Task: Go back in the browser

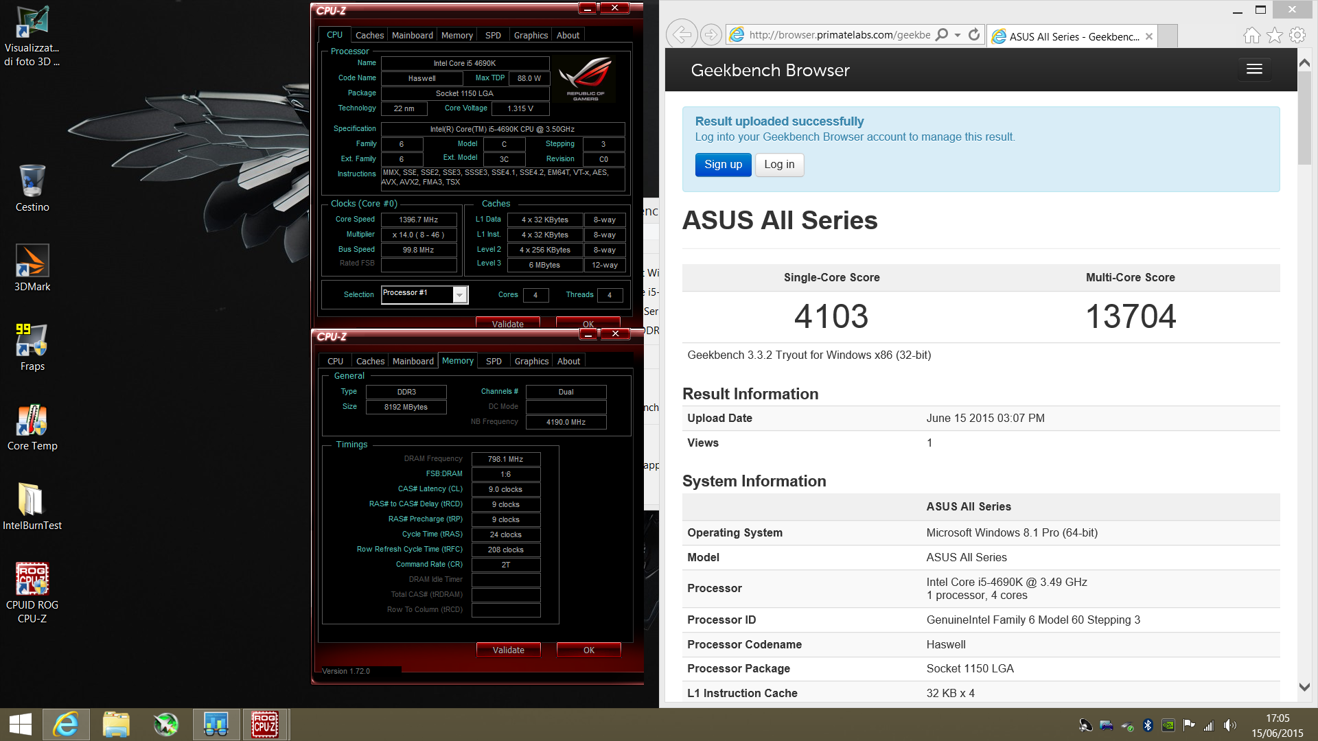Action: (681, 34)
